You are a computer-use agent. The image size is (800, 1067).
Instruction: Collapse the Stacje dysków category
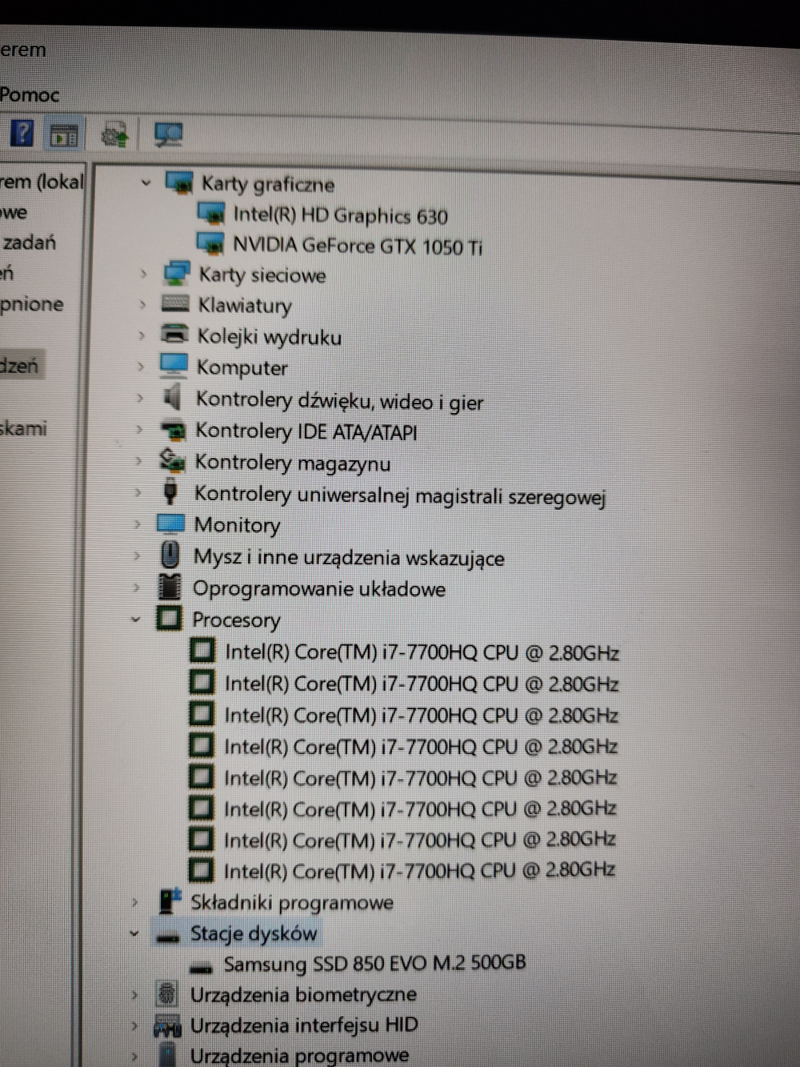[x=134, y=933]
